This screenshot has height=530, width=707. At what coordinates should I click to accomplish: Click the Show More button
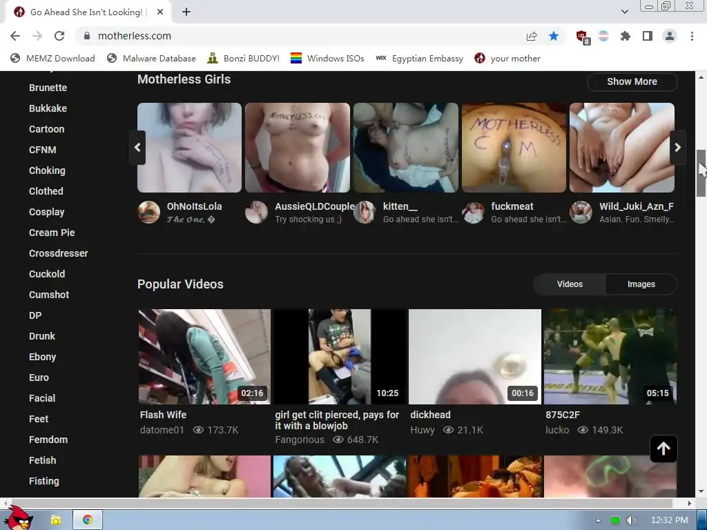tap(632, 81)
